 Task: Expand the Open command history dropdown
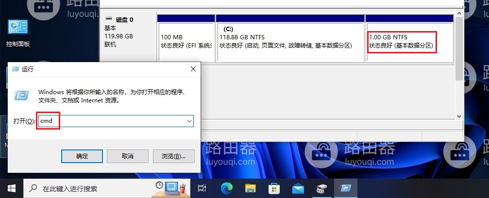189,121
